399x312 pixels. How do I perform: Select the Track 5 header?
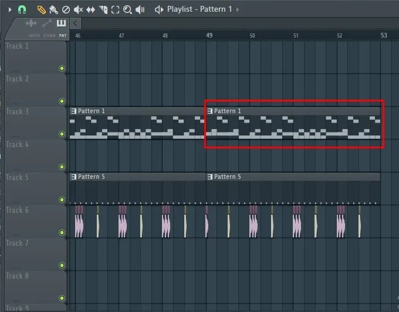[x=36, y=189]
